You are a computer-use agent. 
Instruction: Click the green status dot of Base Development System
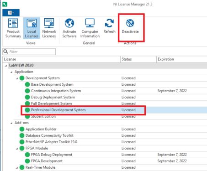point(27,84)
